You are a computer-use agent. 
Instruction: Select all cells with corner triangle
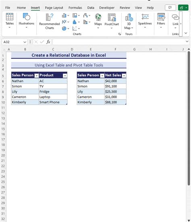point(4,49)
